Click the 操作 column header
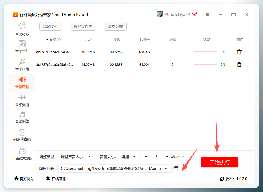Viewport: 263px width, 192px height. tap(240, 39)
